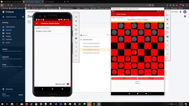The width and height of the screenshot is (189, 106).
Task: Open Authentication in the Develop menu
Action: coord(10,27)
